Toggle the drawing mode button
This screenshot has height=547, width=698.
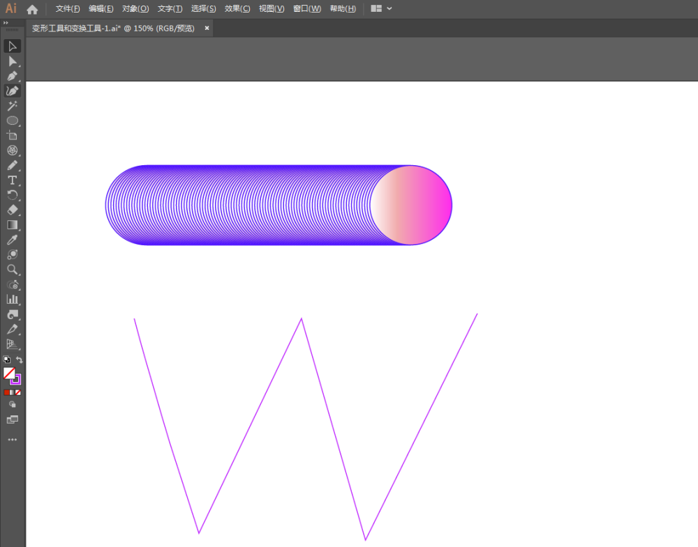pyautogui.click(x=13, y=403)
